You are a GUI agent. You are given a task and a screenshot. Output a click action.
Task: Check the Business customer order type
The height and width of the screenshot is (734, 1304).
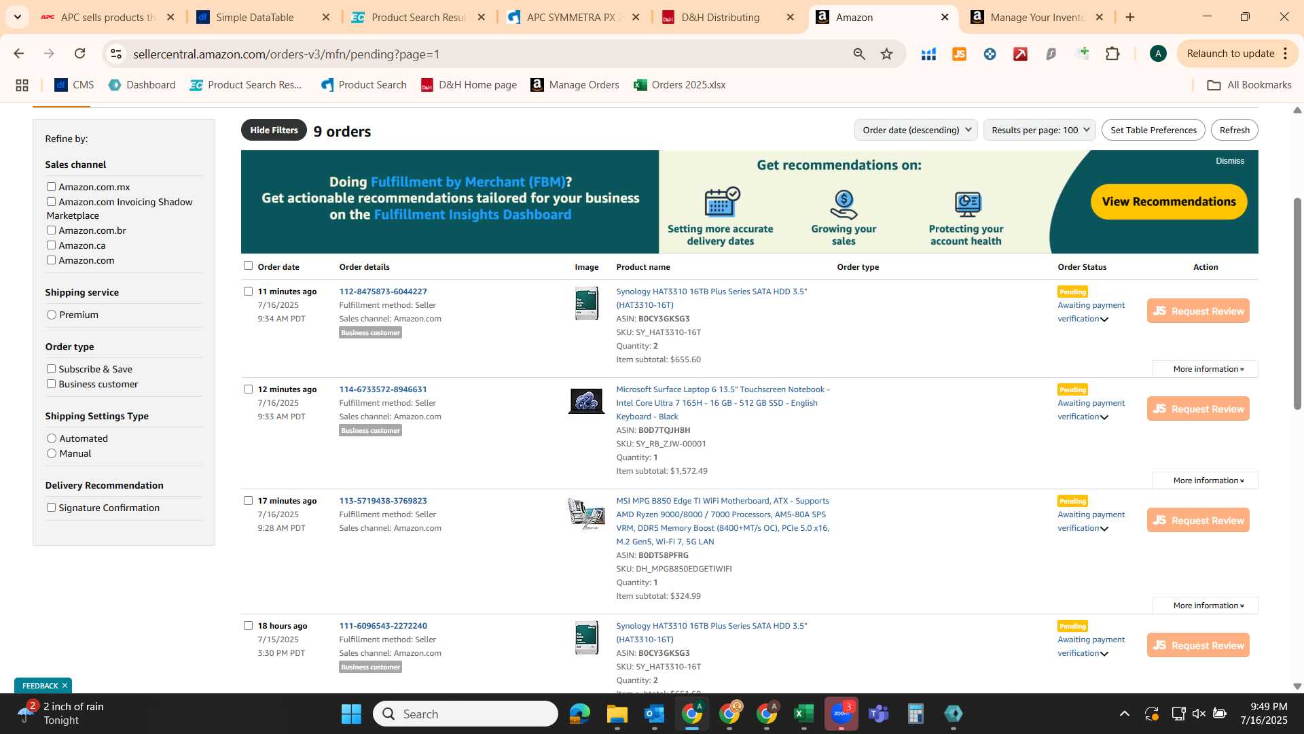(51, 384)
